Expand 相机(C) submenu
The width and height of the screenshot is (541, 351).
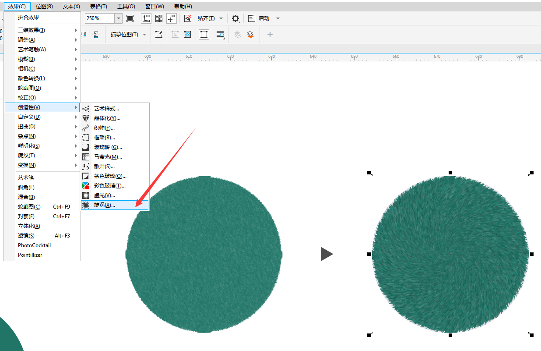pos(42,69)
